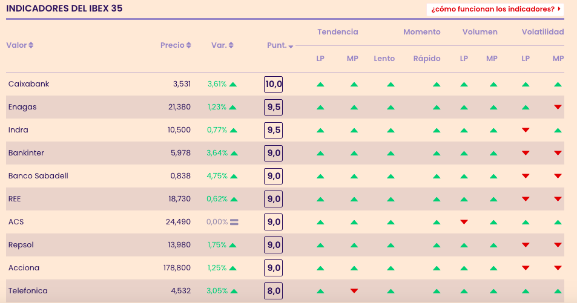Image resolution: width=577 pixels, height=303 pixels.
Task: Click Banco Sabadell red Volatilidad MP arrow
Action: (x=558, y=176)
